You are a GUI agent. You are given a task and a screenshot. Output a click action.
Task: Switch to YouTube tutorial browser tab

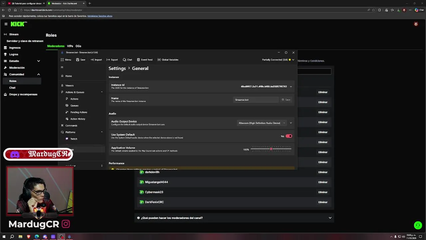pos(26,3)
